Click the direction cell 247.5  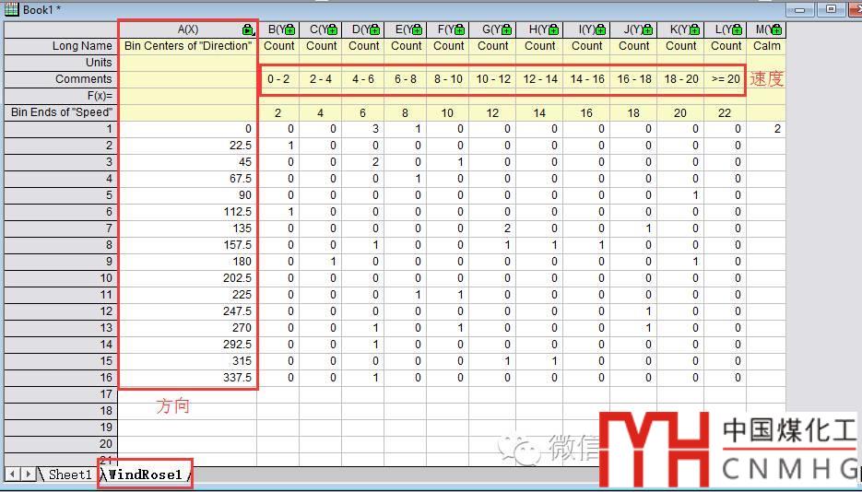point(187,311)
